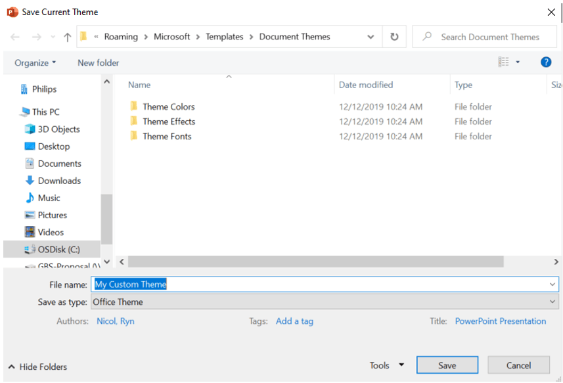
Task: Click the Refresh icon beside address bar
Action: point(394,37)
